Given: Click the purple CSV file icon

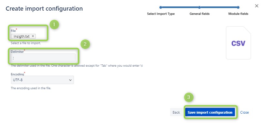Looking at the screenshot, I should (238, 43).
